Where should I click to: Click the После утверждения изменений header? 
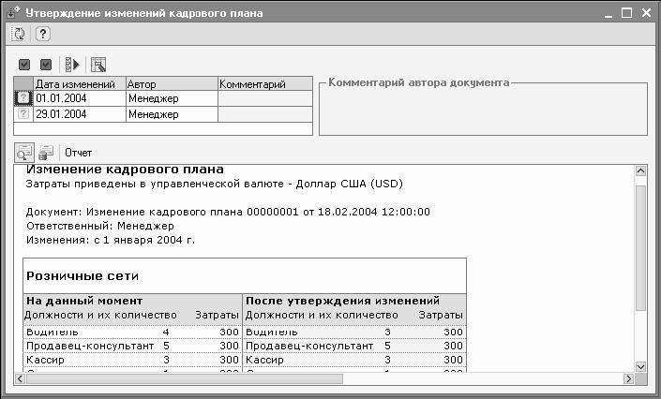342,301
